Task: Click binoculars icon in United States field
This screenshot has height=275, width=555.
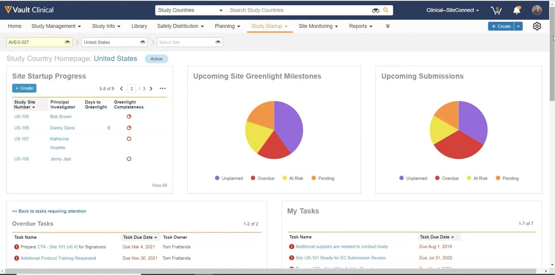Action: 143,42
